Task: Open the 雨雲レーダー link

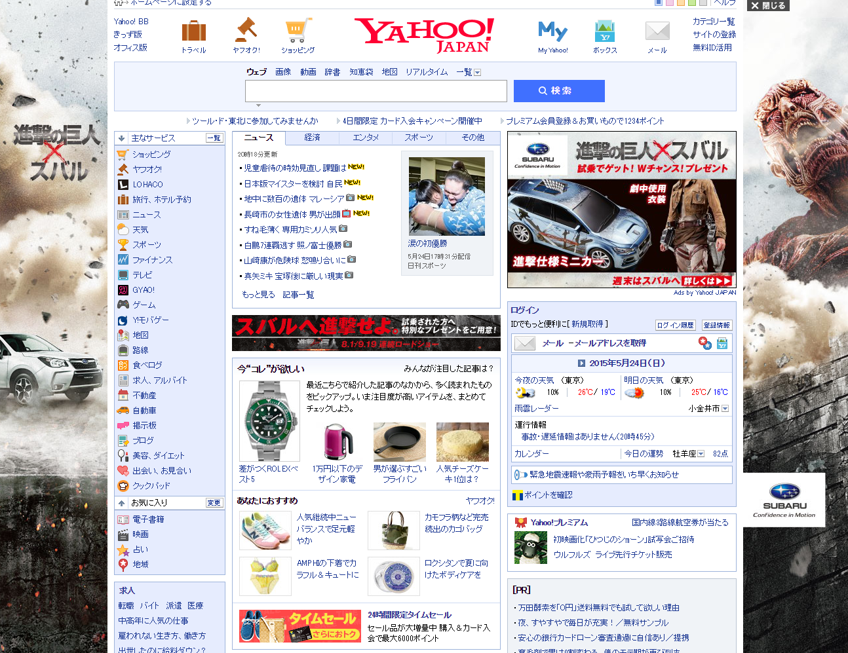Action: tap(537, 409)
